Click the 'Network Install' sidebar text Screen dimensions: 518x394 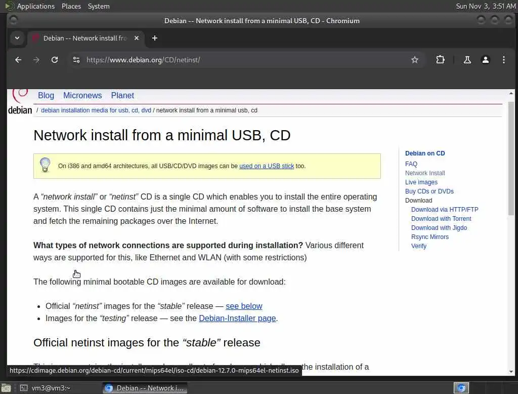tap(425, 173)
